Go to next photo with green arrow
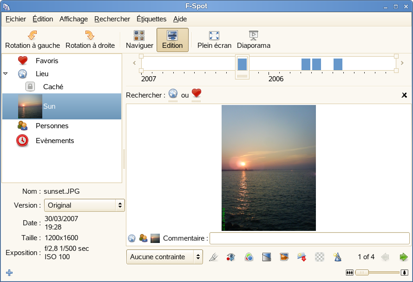Viewport: 413px width, 282px height. tap(403, 257)
